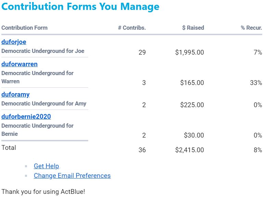266x200 pixels.
Task: Click the Contribution Forms You Manage heading
Action: coord(80,7)
